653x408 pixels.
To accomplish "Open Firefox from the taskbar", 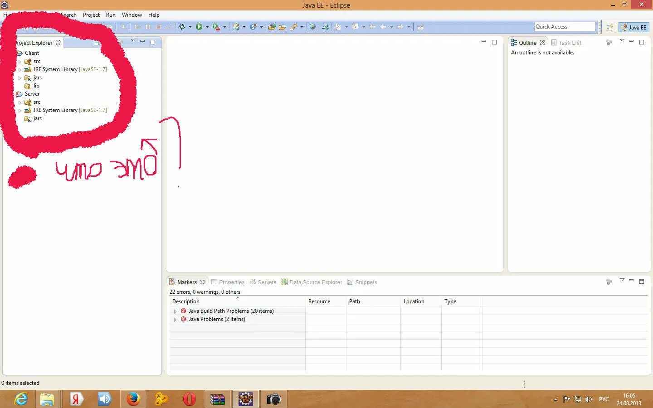I will [133, 399].
